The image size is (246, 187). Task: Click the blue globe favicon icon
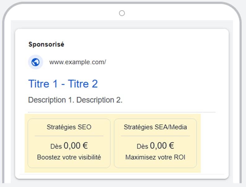35,62
